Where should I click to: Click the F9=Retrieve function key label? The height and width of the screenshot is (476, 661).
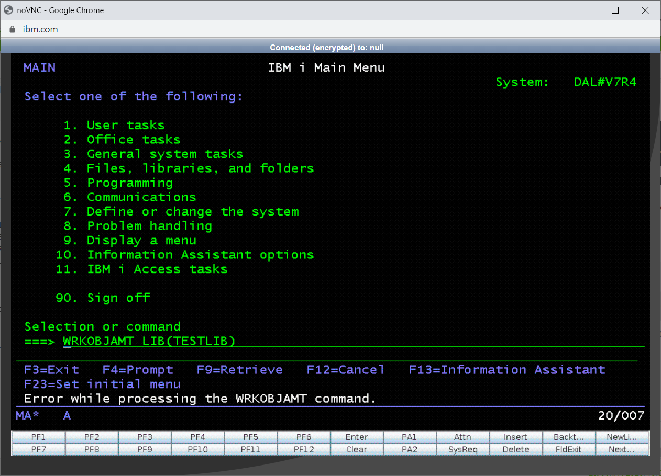[x=240, y=370]
